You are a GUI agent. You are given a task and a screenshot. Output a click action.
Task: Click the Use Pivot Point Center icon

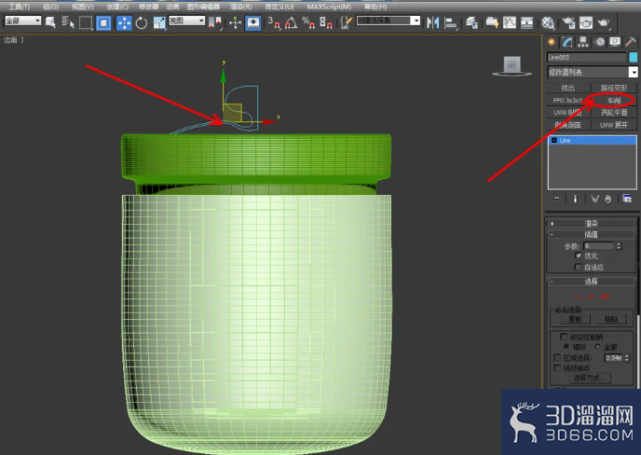point(215,22)
